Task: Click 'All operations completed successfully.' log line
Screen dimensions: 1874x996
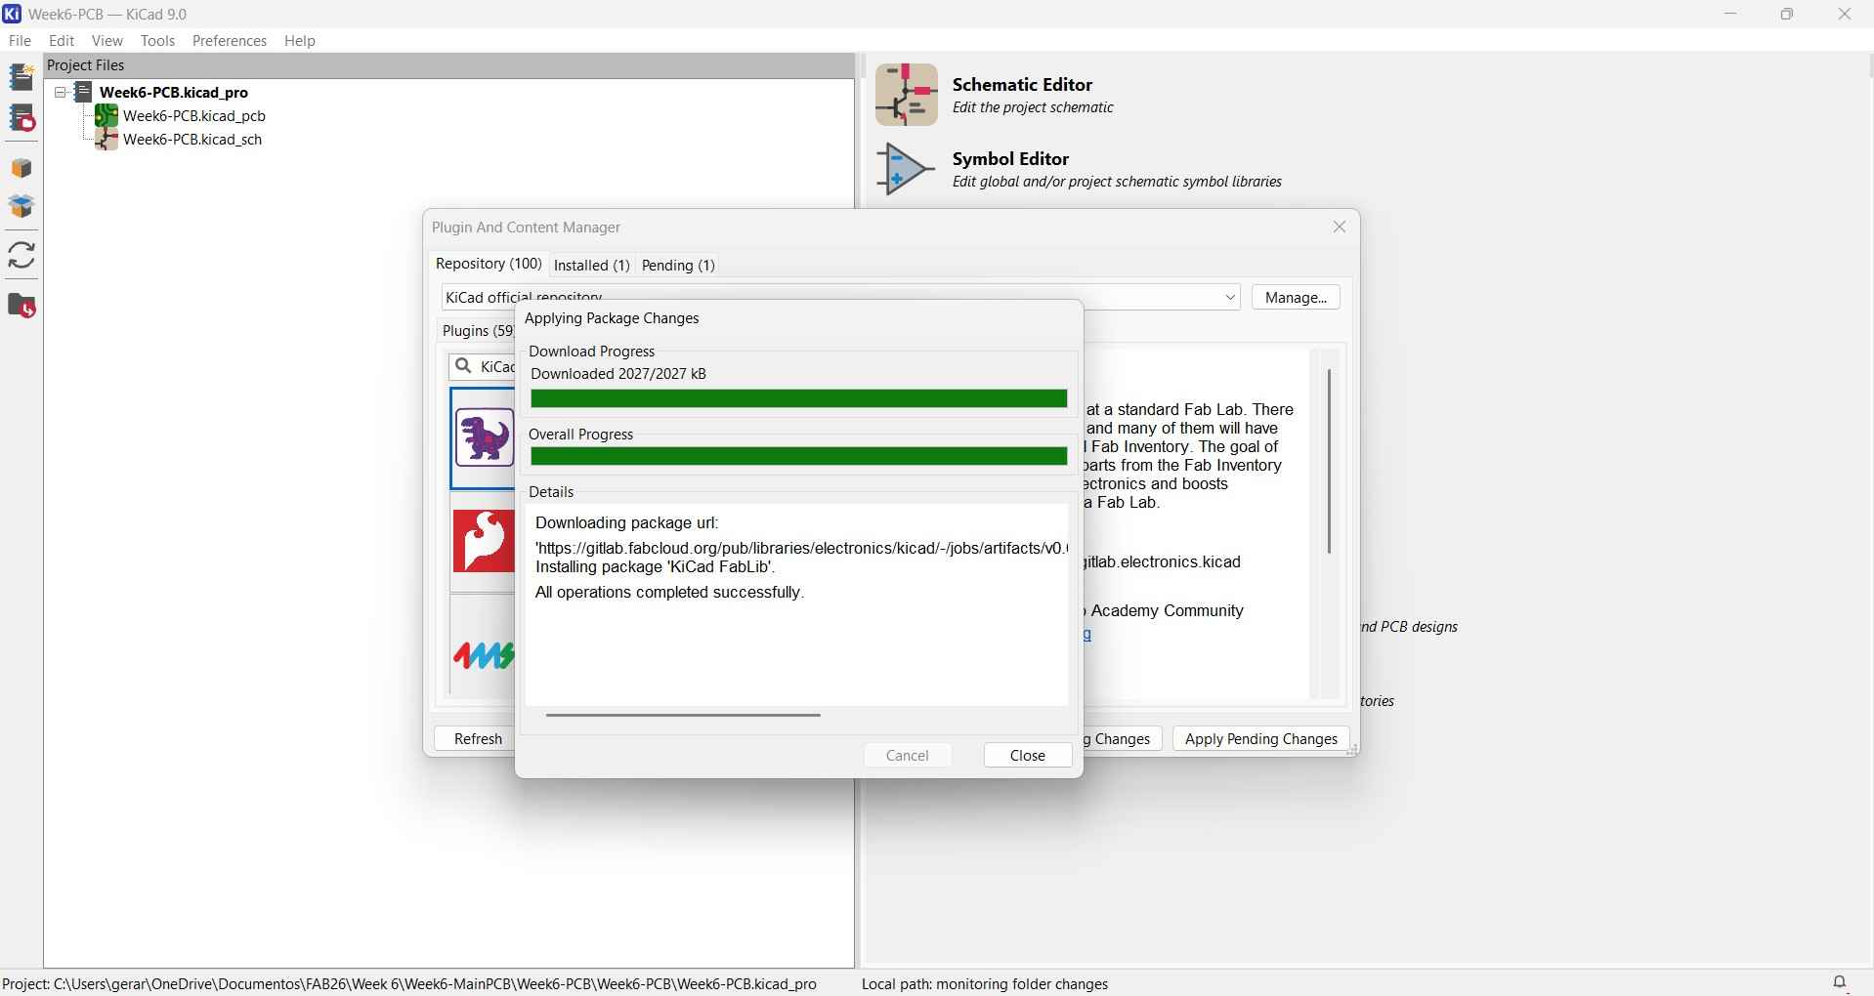Action: pos(669,593)
